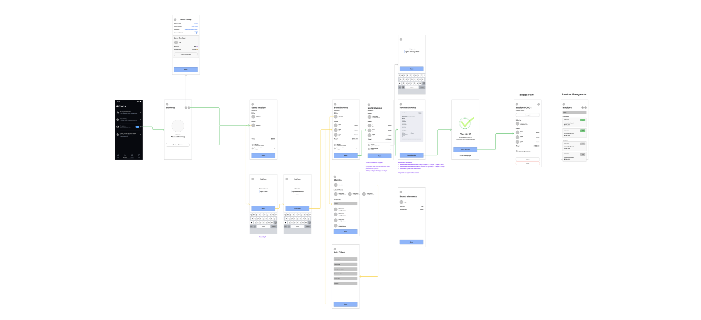Click the Secondary color swatch in Invoice Settings
The image size is (701, 320).
pos(197,50)
